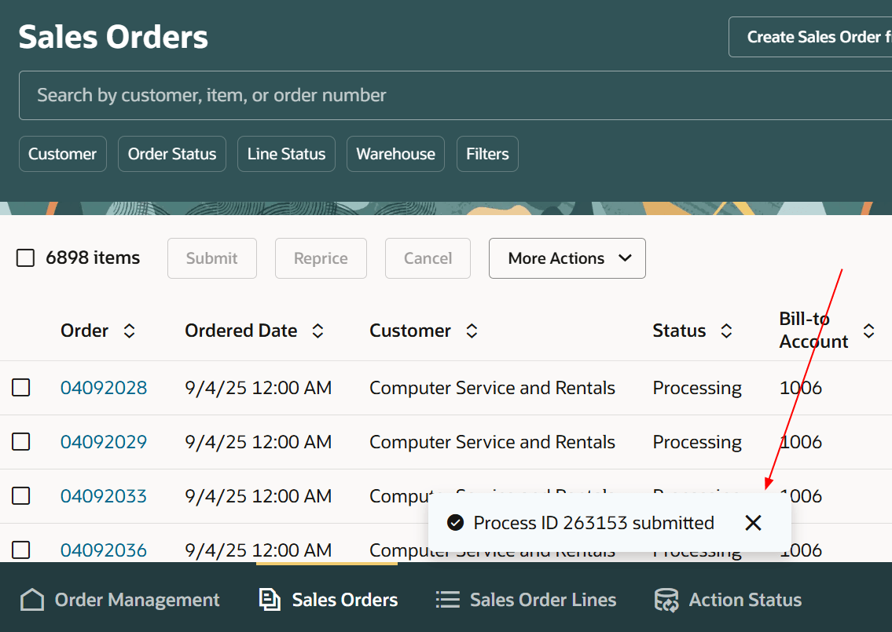Click inside the customer search field
This screenshot has width=892, height=632.
(x=314, y=95)
